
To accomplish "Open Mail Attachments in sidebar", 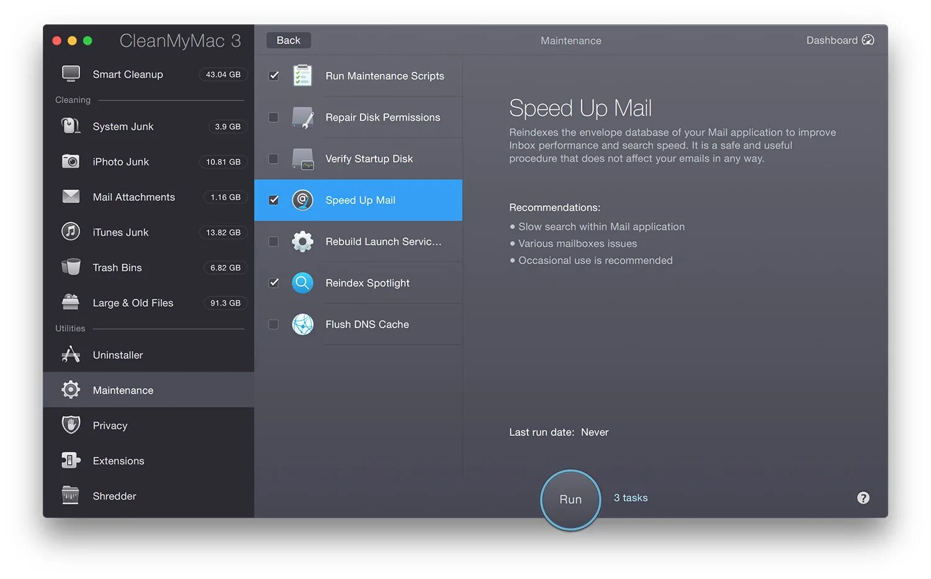I will tap(148, 197).
